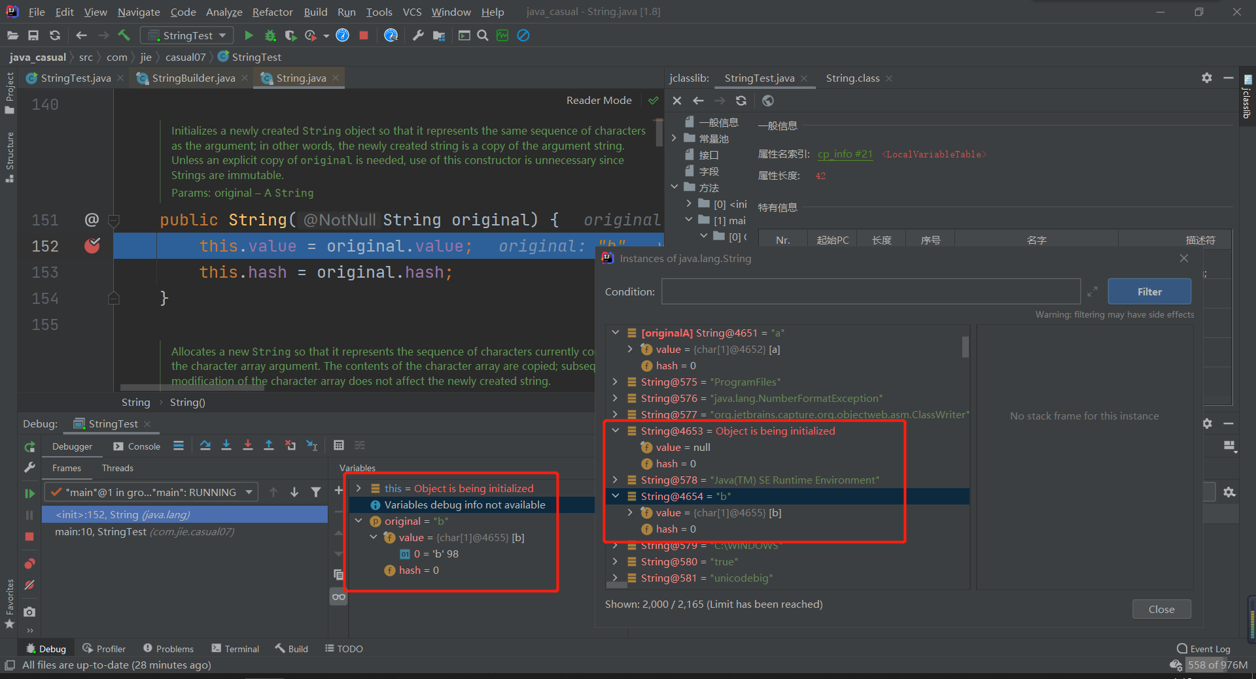The width and height of the screenshot is (1256, 679).
Task: Open the StringTest run configuration dropdown
Action: (188, 35)
